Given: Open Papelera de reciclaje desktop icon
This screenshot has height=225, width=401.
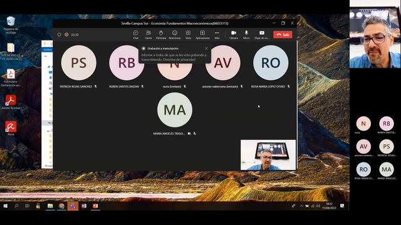Looking at the screenshot, I should pos(11,25).
